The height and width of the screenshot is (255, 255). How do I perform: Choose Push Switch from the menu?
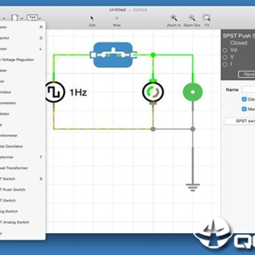tap(23, 190)
